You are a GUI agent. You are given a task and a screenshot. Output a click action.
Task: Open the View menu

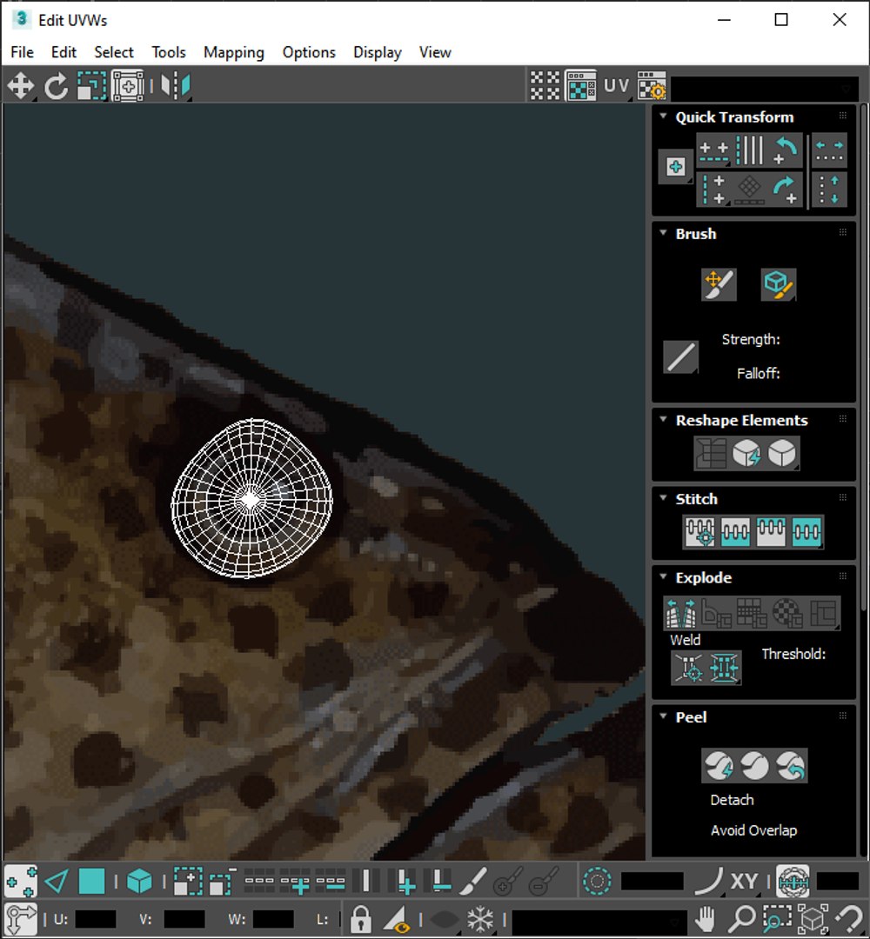tap(435, 52)
